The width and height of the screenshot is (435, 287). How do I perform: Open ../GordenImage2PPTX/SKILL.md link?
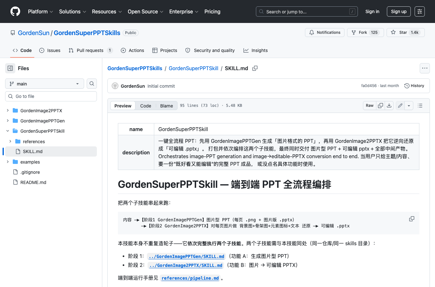pyautogui.click(x=186, y=265)
